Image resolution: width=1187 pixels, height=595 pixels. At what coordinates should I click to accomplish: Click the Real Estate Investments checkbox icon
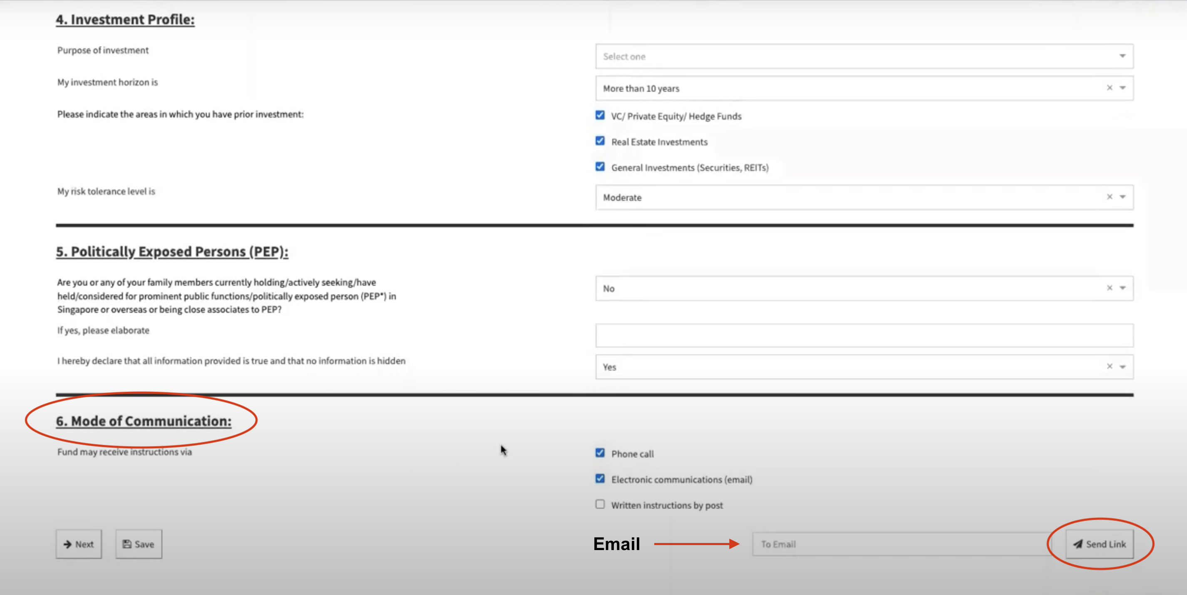[x=600, y=141]
